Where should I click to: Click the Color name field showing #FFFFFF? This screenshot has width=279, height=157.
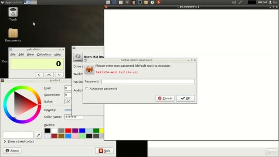coord(74,117)
